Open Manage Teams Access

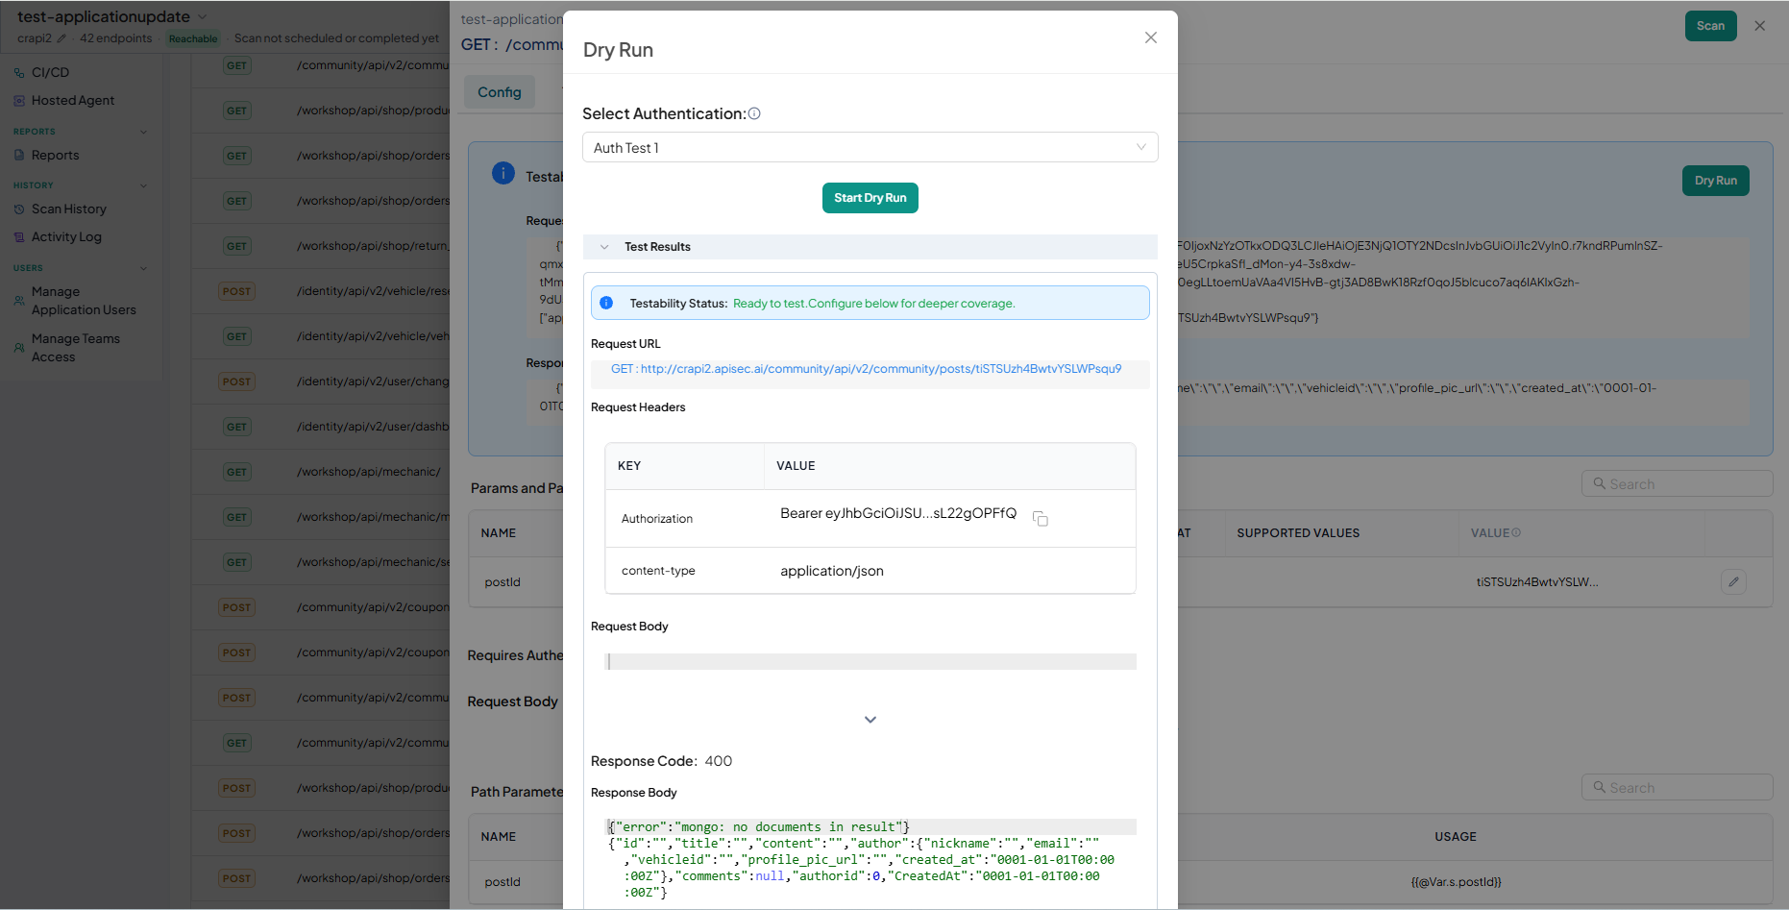[x=76, y=348]
